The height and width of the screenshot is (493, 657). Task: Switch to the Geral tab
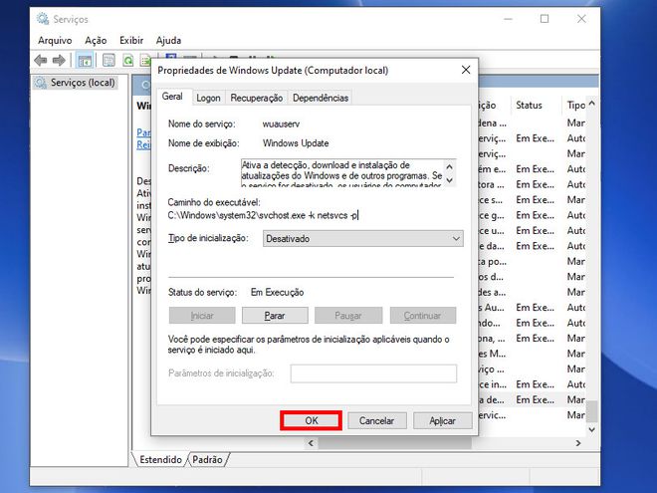[x=172, y=97]
